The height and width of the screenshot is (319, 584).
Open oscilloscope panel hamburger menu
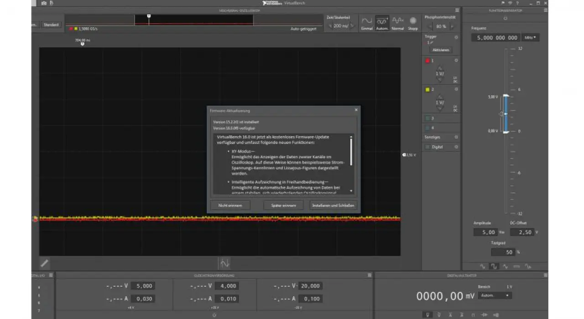pyautogui.click(x=457, y=10)
